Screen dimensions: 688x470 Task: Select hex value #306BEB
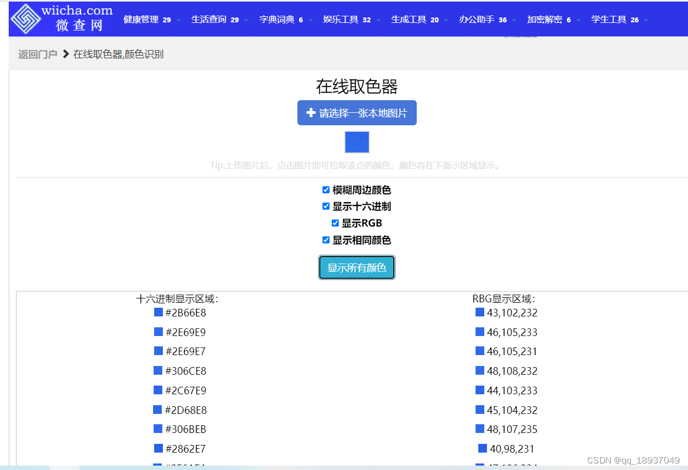pyautogui.click(x=186, y=430)
